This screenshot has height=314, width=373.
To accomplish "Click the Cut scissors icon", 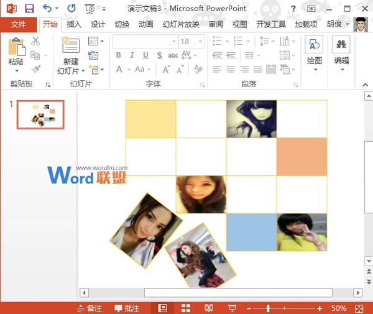I will [35, 41].
